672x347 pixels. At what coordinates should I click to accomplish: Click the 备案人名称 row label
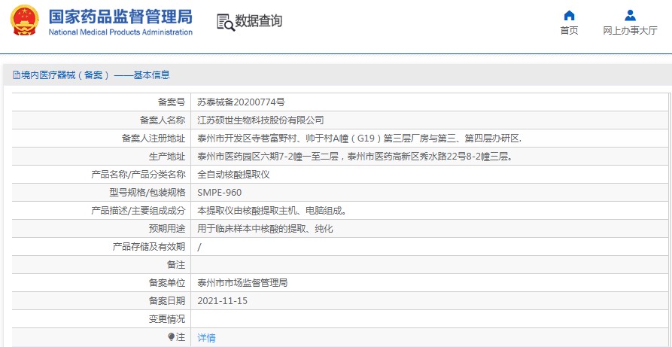click(x=163, y=120)
